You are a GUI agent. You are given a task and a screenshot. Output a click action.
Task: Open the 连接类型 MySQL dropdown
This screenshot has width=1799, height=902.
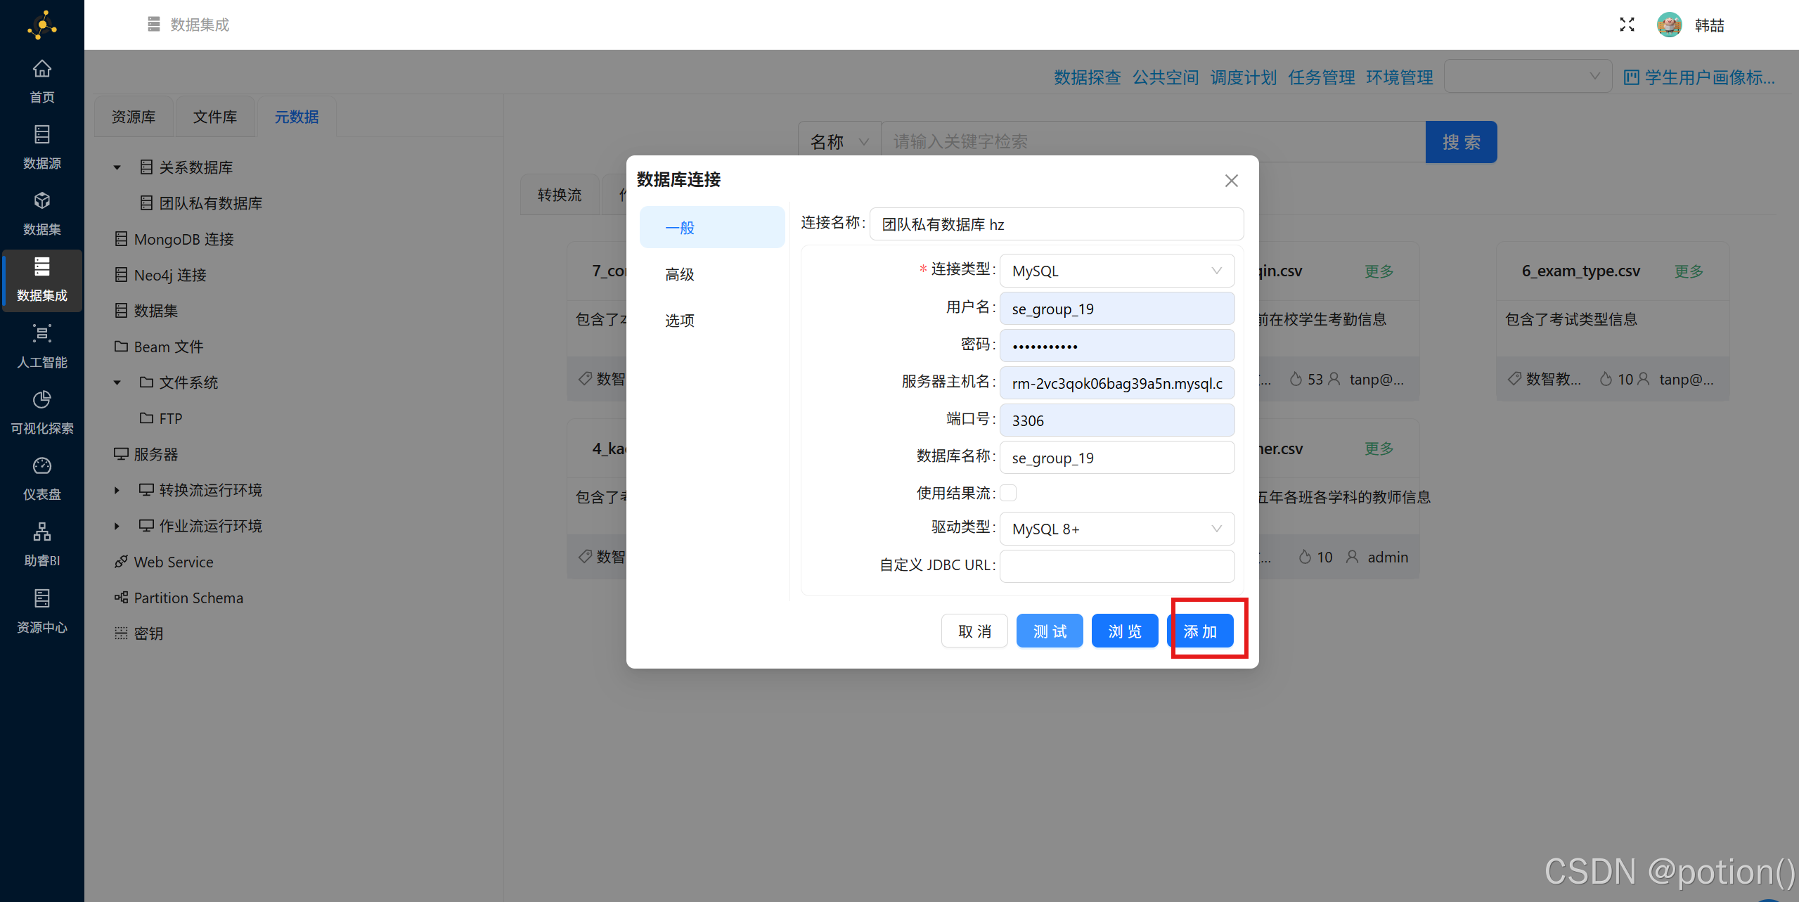tap(1116, 271)
